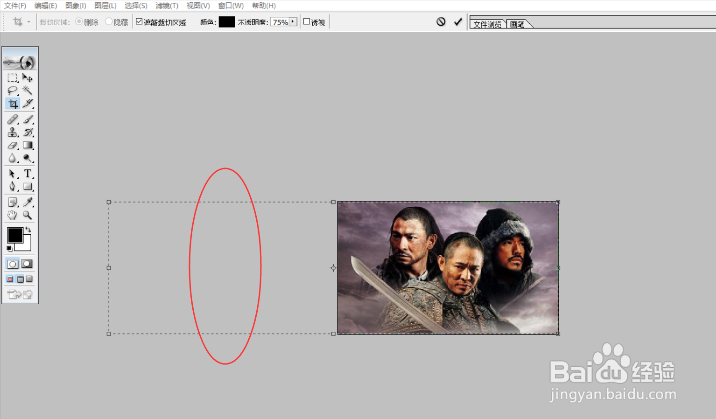Open the 帮助(H) menu
The image size is (716, 419).
tap(264, 6)
